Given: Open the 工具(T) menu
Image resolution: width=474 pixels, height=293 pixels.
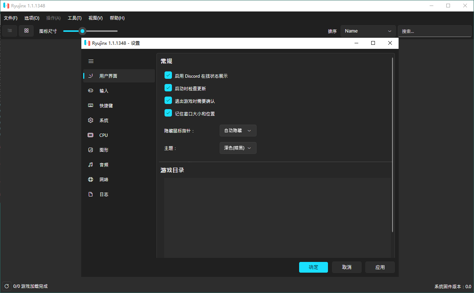Looking at the screenshot, I should point(74,18).
